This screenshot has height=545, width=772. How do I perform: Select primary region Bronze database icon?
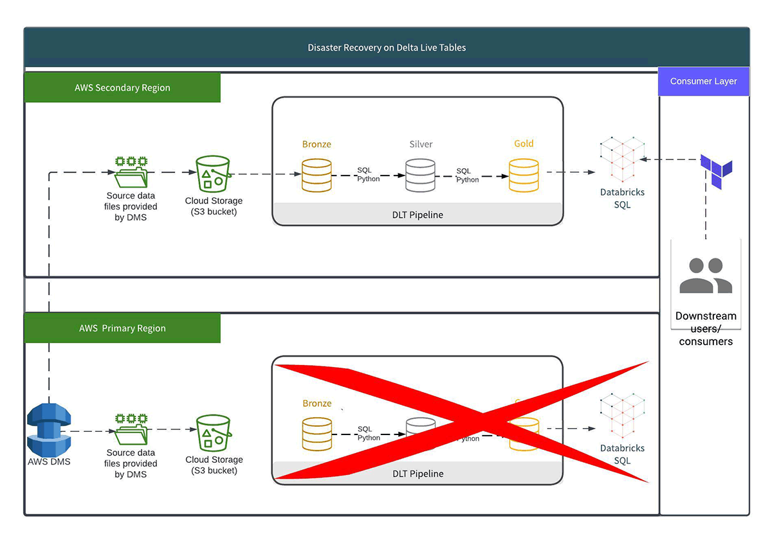point(317,433)
